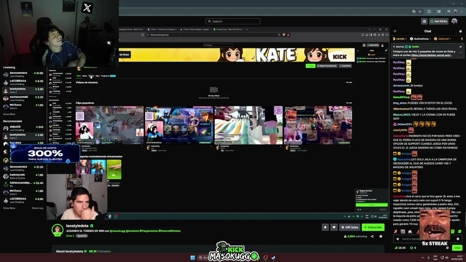Click the Gift Subs button
Viewport: 466px width, 262px height.
349,227
